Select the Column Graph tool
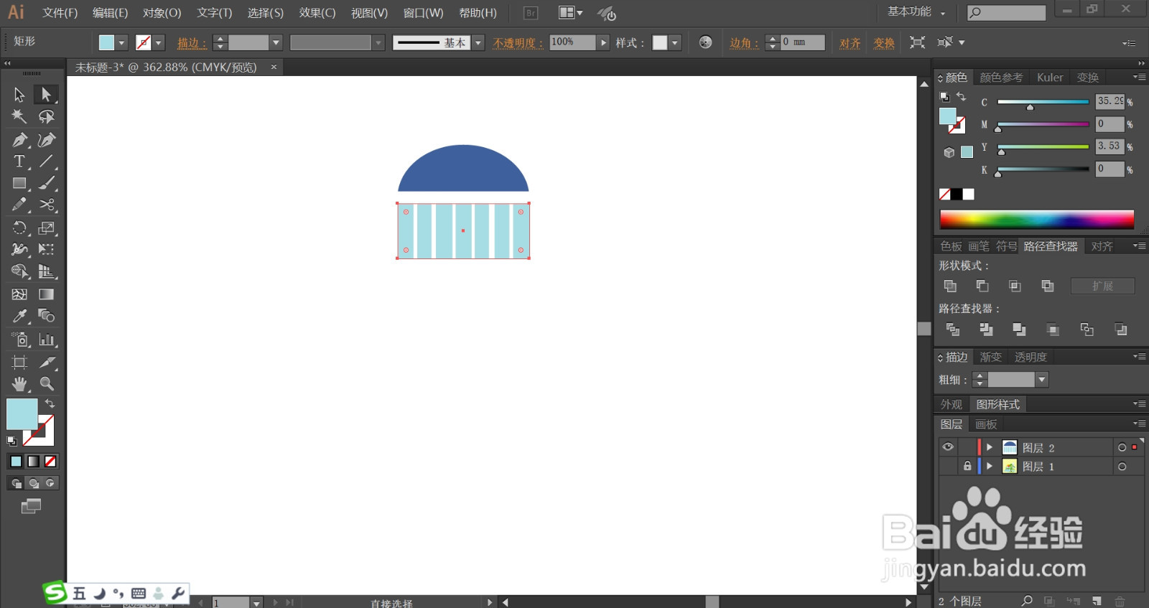The width and height of the screenshot is (1149, 608). pyautogui.click(x=46, y=340)
